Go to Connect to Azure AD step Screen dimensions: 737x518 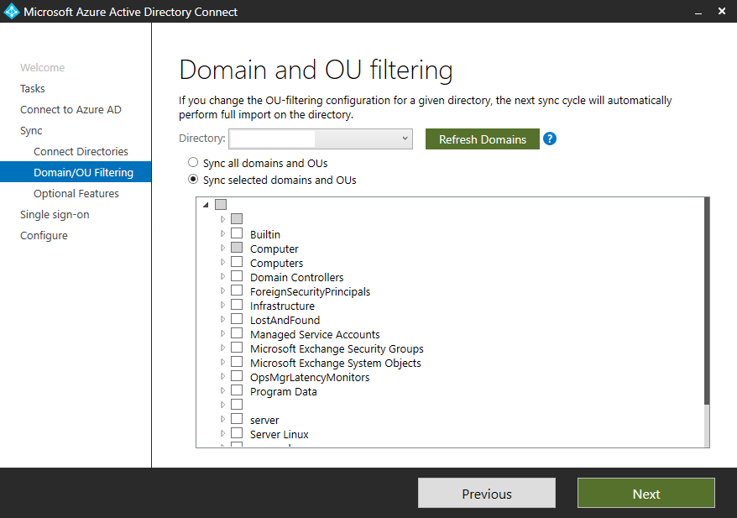point(71,109)
